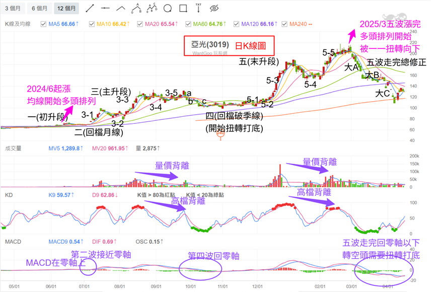The height and width of the screenshot is (292, 438).
Task: Click the 12/01 date axis label
Action: point(257,286)
